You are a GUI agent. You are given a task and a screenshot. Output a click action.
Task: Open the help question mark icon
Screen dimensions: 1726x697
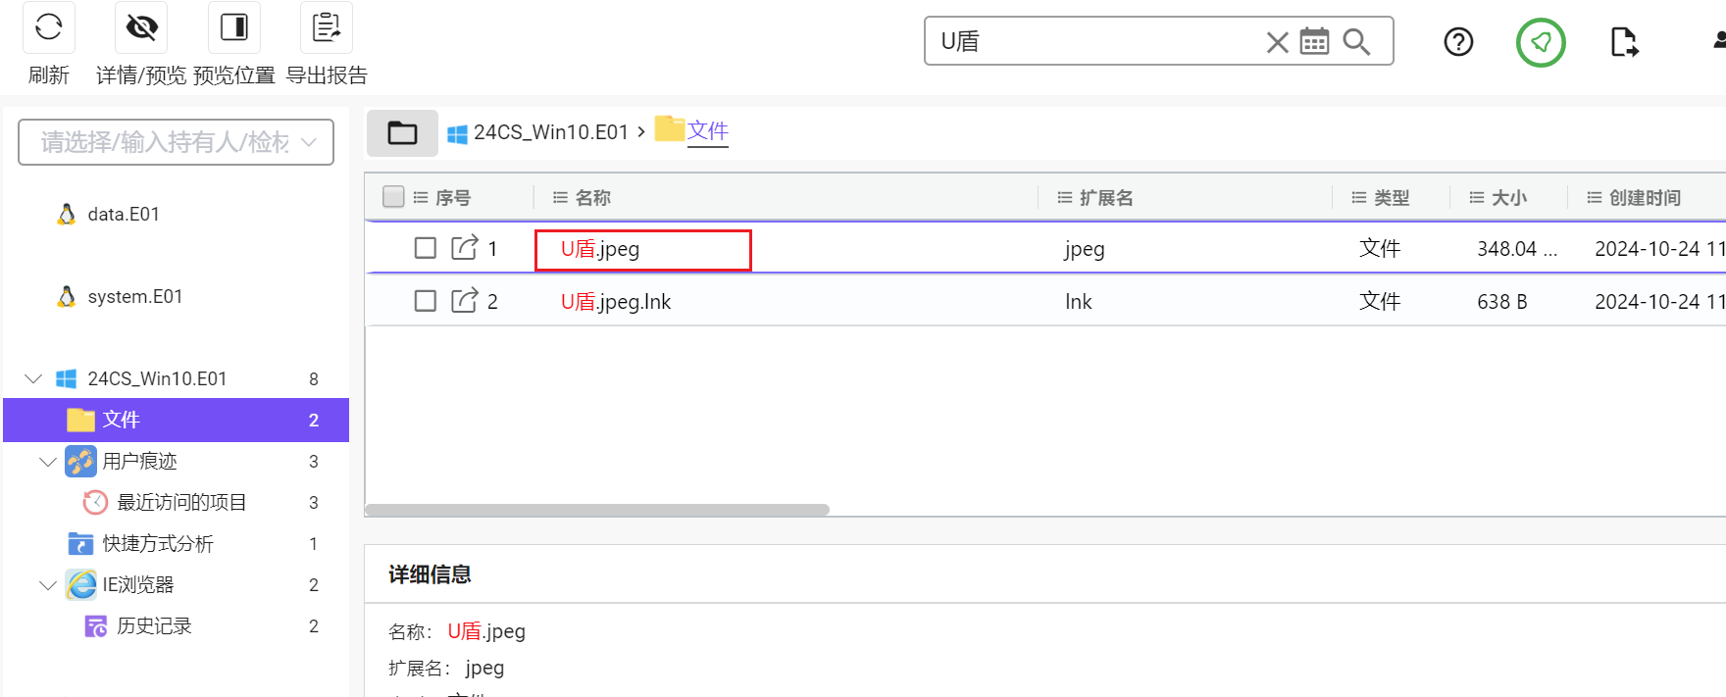tap(1458, 42)
